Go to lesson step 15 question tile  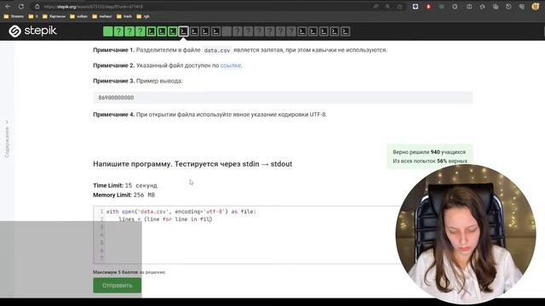coord(259,31)
